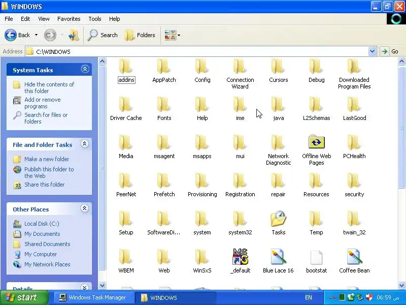
Task: Open the File menu
Action: [x=9, y=19]
